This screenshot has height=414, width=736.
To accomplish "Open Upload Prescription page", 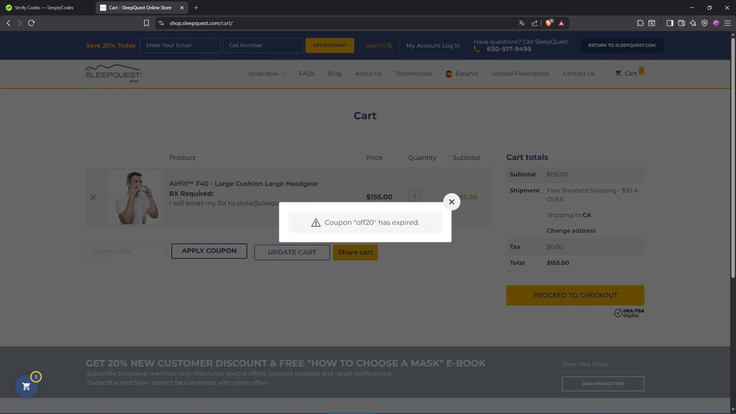I will coord(521,74).
